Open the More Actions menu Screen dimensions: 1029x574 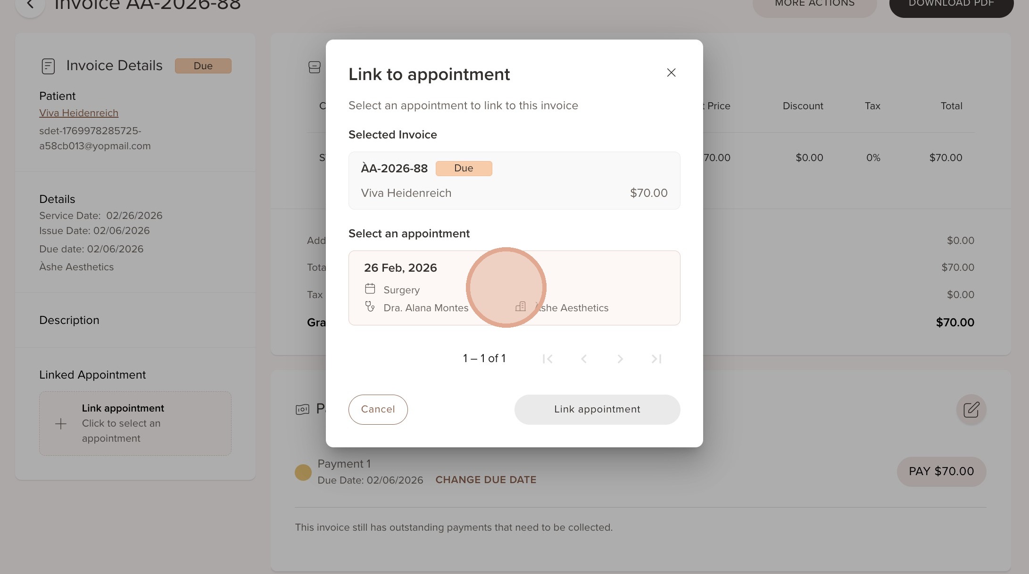pyautogui.click(x=814, y=5)
